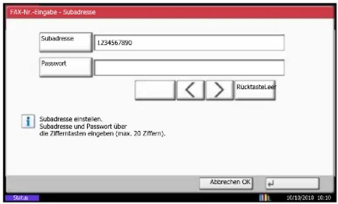Select the text "die Zifferntasten eingeben (max. 20 Ziffern)."

click(x=102, y=133)
